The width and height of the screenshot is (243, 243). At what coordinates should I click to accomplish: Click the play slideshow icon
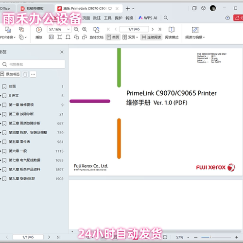[x=39, y=30]
